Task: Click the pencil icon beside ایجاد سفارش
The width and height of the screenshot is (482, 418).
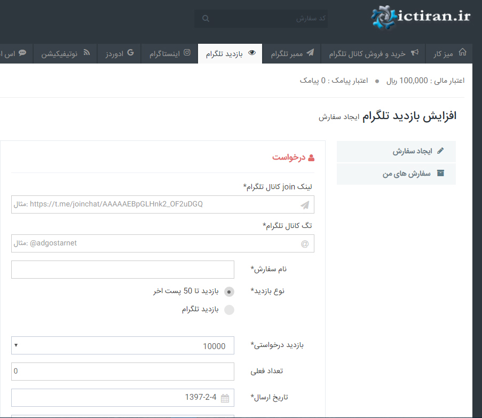Action: coord(440,151)
